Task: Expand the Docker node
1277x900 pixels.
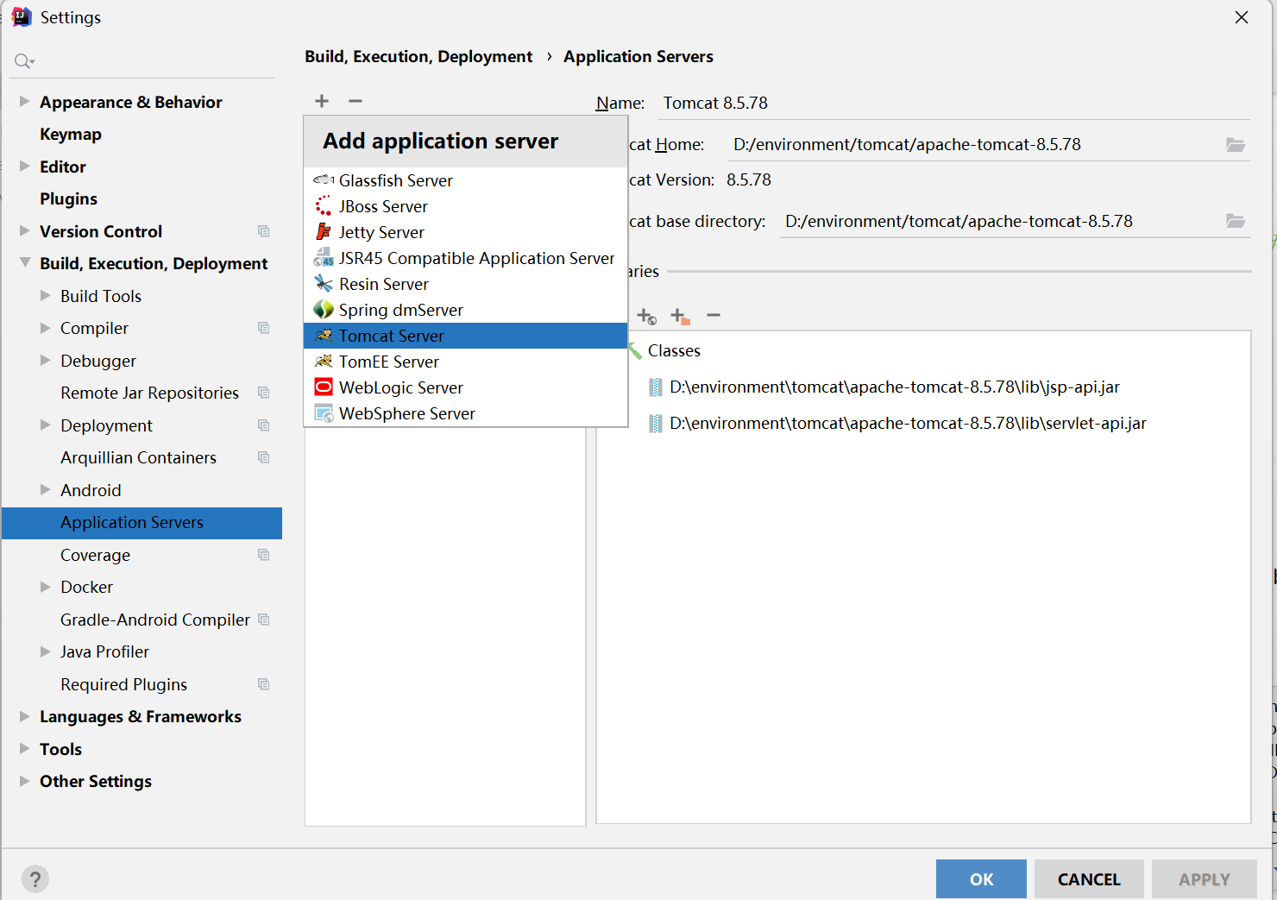Action: (x=45, y=587)
